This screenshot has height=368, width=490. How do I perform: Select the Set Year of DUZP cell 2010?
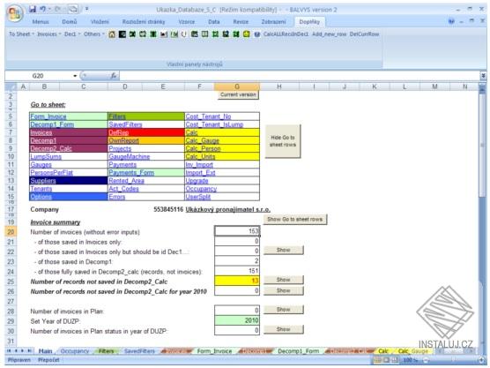coord(237,320)
